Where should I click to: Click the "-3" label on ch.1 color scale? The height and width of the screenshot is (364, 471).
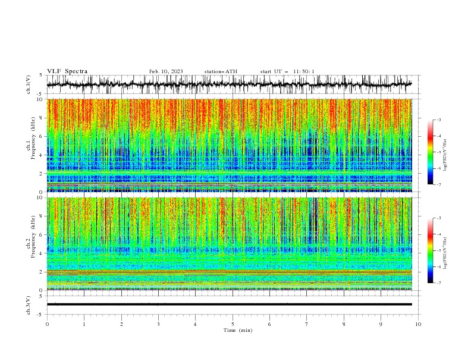[438, 120]
